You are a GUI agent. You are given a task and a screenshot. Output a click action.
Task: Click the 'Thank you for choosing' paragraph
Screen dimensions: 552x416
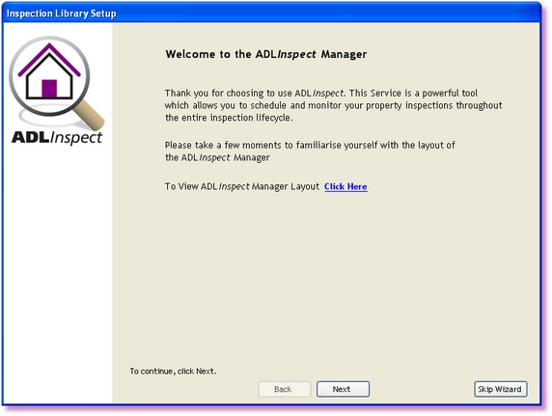coord(333,105)
